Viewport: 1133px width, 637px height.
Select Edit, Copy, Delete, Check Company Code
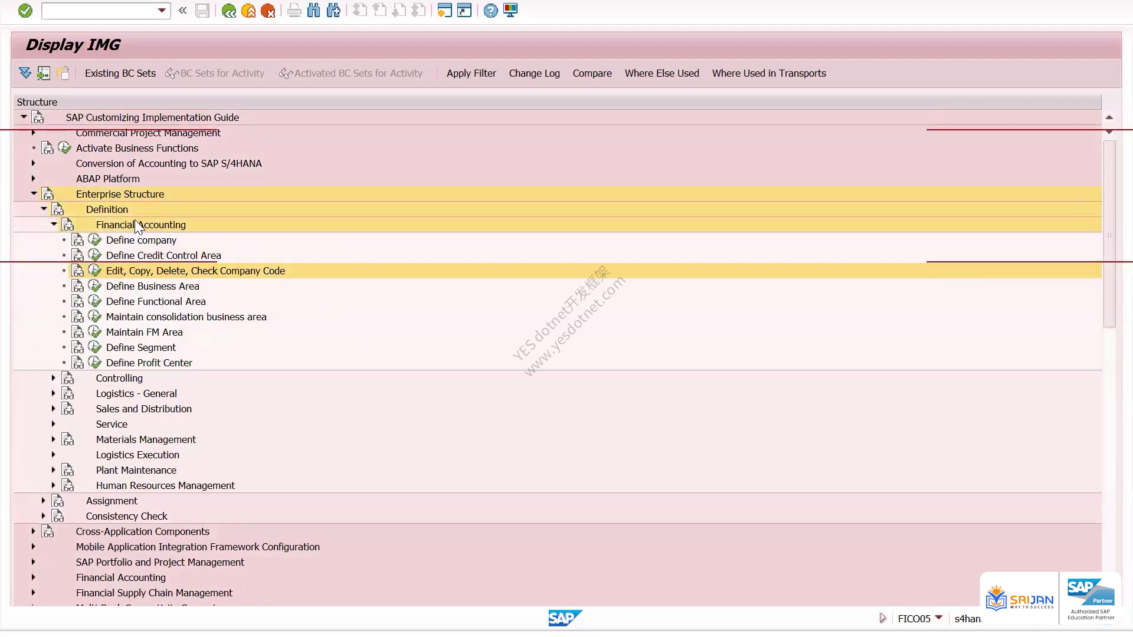(x=195, y=271)
